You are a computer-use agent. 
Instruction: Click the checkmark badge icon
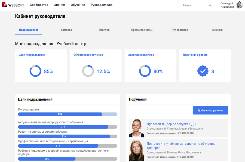[x=203, y=71]
